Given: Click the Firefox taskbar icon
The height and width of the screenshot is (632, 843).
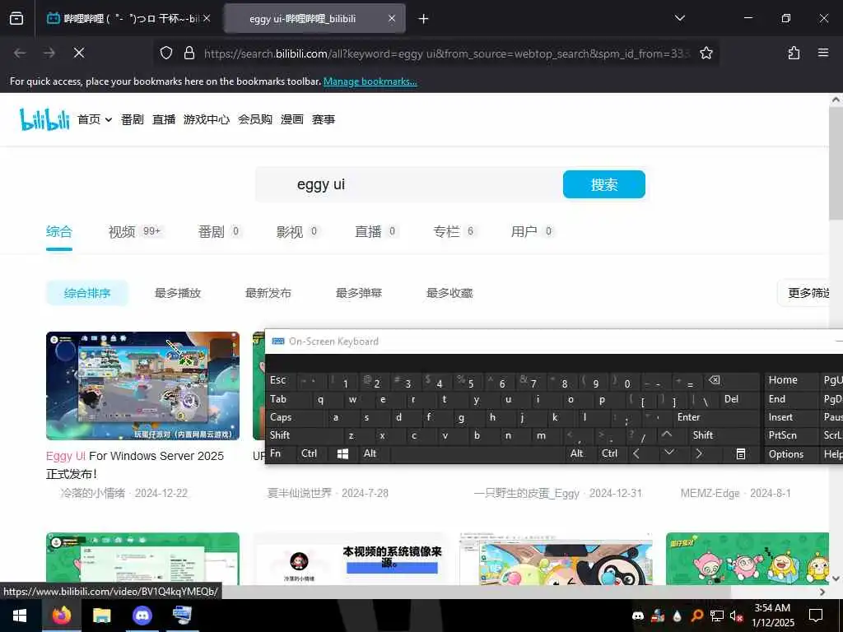Looking at the screenshot, I should [61, 616].
